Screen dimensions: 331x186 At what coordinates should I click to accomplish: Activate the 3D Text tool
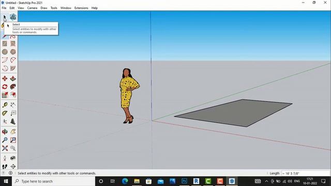point(13,121)
